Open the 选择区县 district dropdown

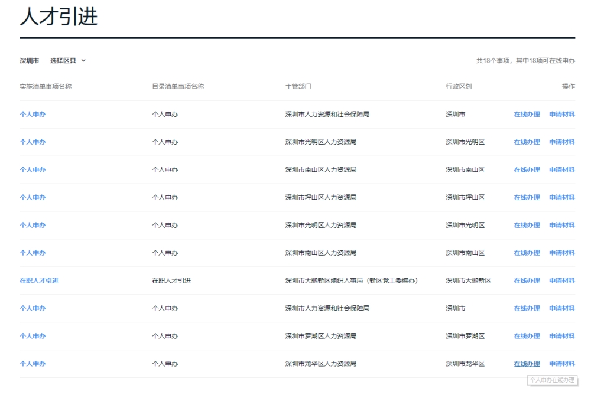coord(68,61)
